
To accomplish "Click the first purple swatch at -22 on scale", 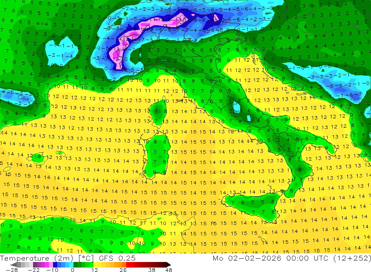I will point(35,265).
